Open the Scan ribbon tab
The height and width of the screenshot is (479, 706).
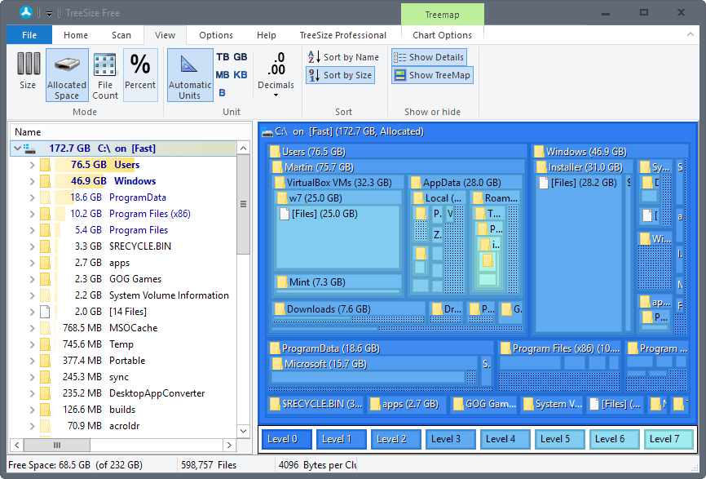click(121, 35)
